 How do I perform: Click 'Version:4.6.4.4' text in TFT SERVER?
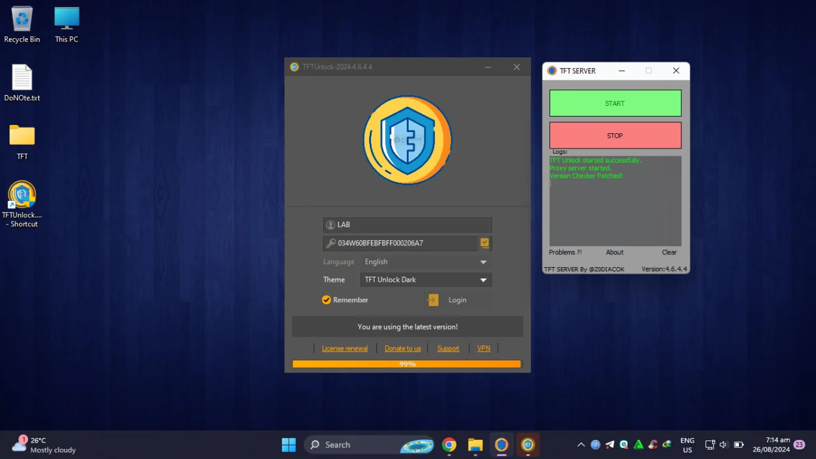point(664,269)
